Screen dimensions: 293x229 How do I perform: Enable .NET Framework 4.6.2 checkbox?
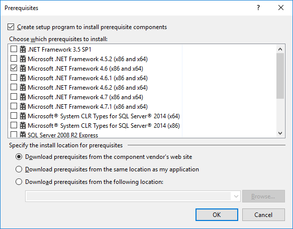tap(14, 87)
